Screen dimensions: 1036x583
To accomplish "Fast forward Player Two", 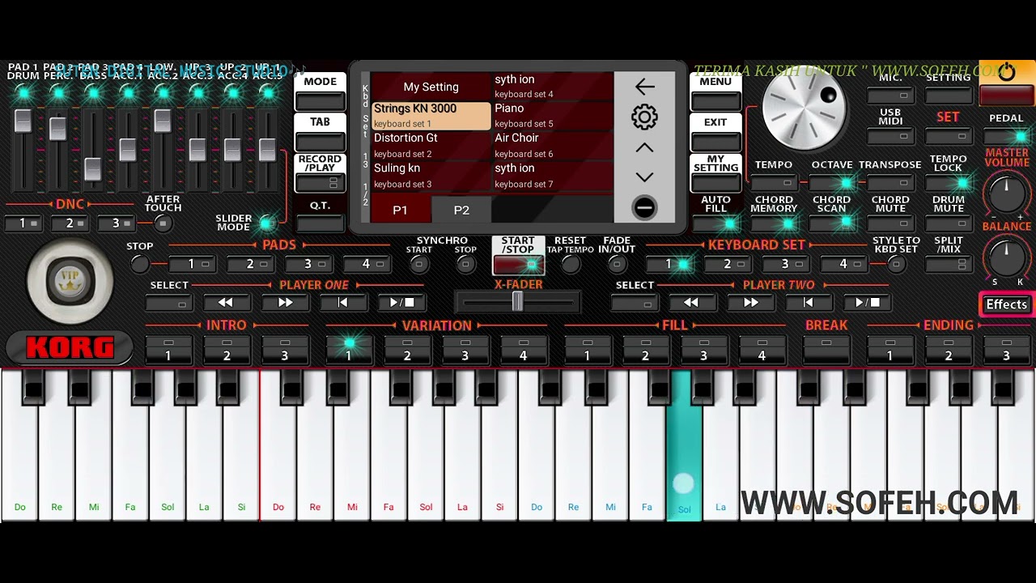I will 750,303.
